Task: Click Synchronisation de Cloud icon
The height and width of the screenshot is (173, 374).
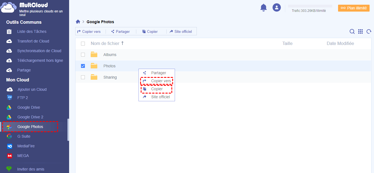Action: click(x=9, y=51)
